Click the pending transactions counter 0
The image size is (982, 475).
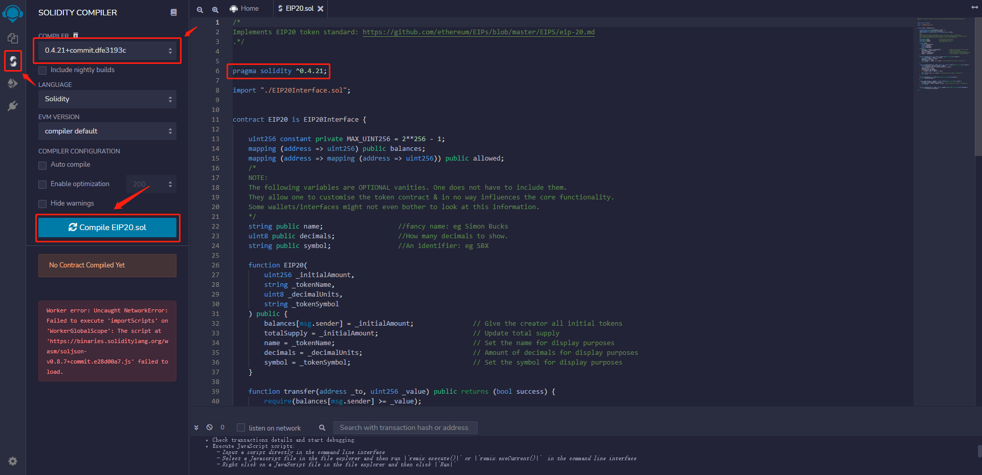(222, 427)
